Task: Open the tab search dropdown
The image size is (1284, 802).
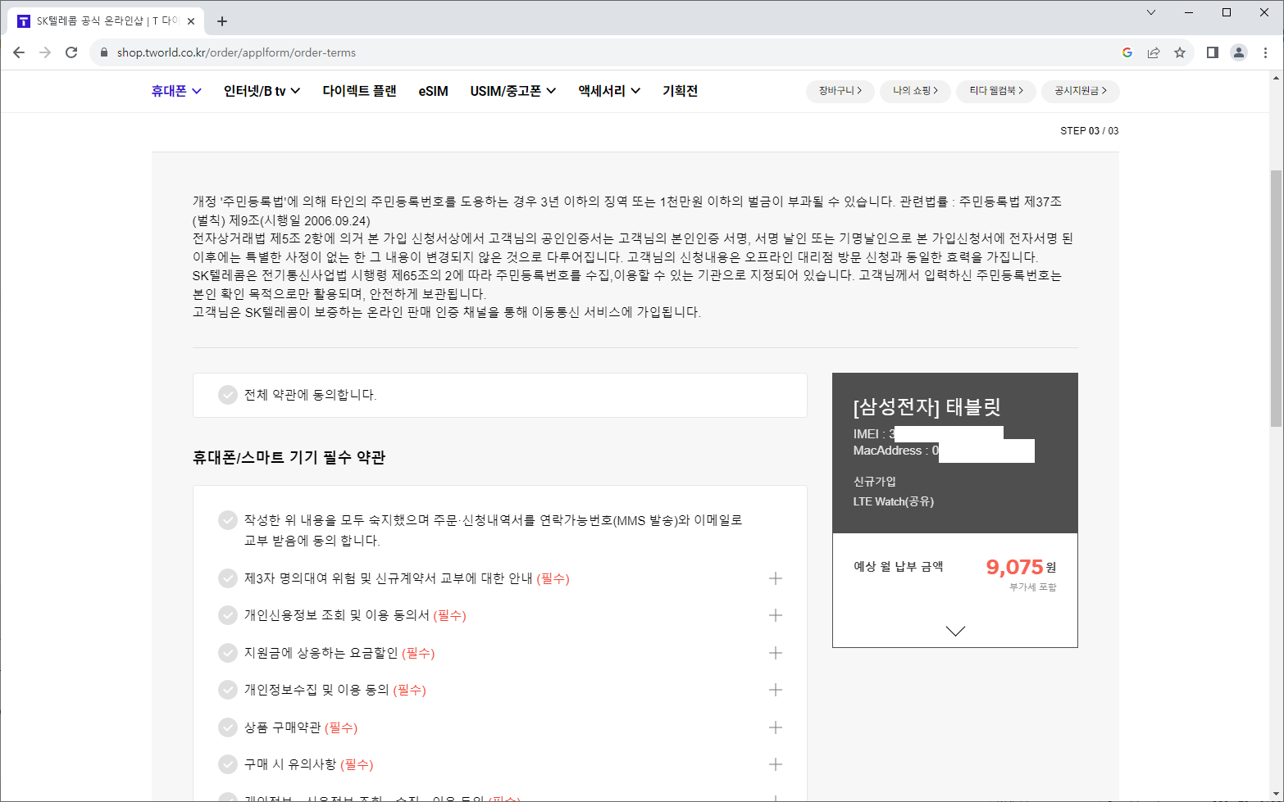Action: pos(1151,12)
